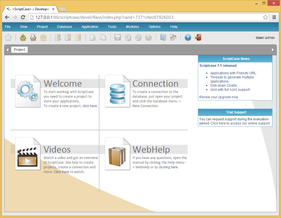Bookmark page with the star icon
The height and width of the screenshot is (218, 281).
pos(265,17)
